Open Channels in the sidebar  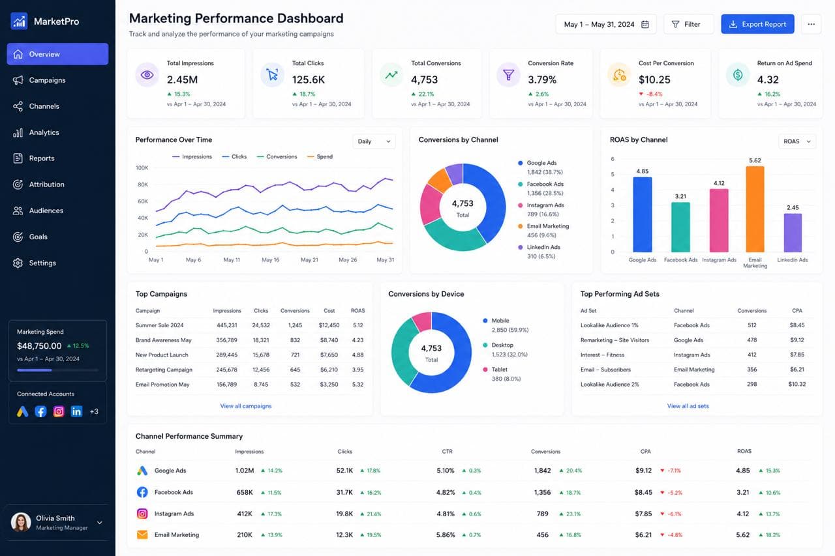click(x=57, y=106)
